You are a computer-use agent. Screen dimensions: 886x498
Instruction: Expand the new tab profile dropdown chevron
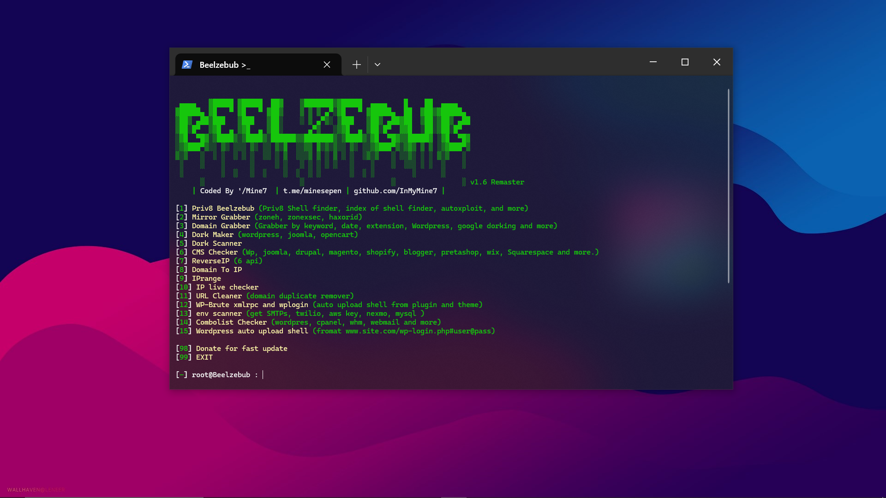pyautogui.click(x=377, y=65)
